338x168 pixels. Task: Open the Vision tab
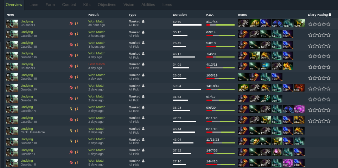pos(129,5)
